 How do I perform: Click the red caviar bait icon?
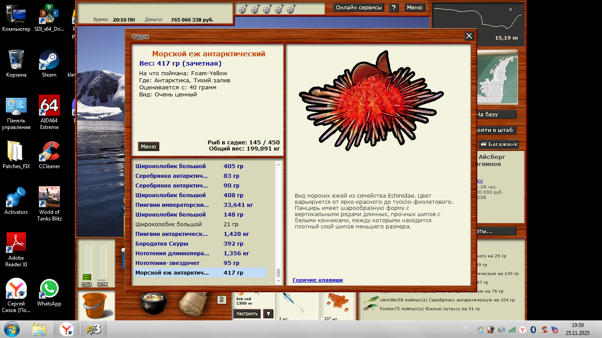pyautogui.click(x=336, y=302)
